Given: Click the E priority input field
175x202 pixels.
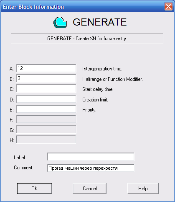Looking at the screenshot, I should 46,109.
